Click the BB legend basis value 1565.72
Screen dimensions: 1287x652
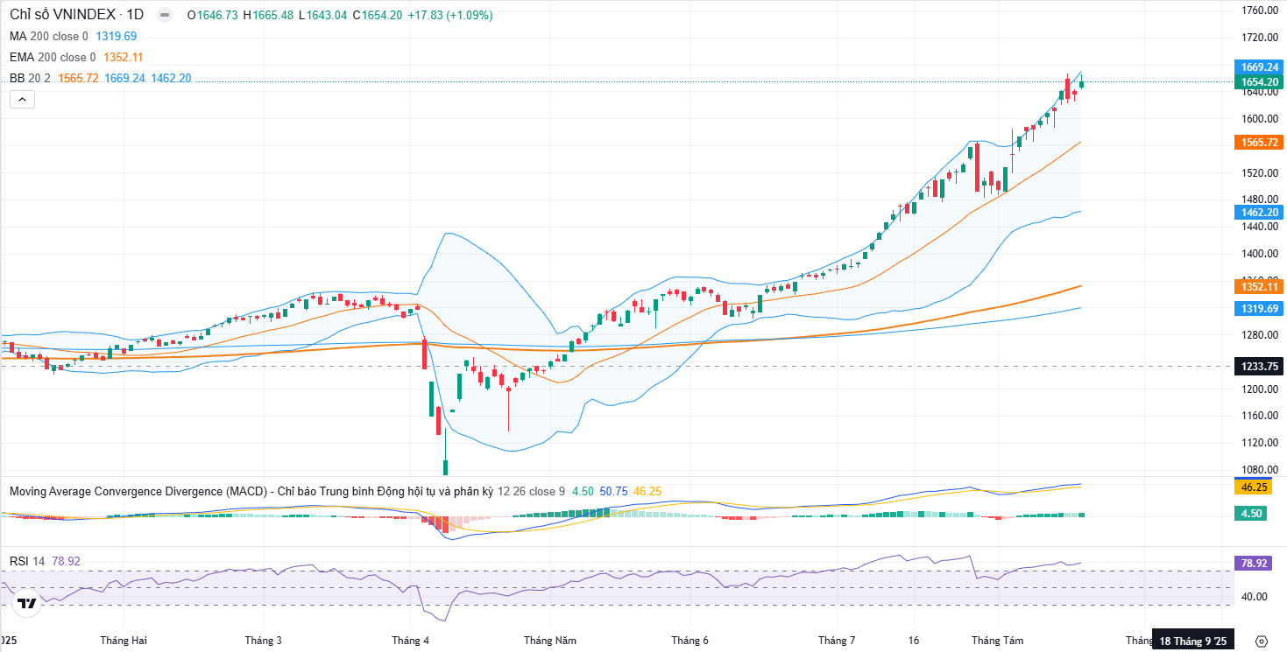78,78
